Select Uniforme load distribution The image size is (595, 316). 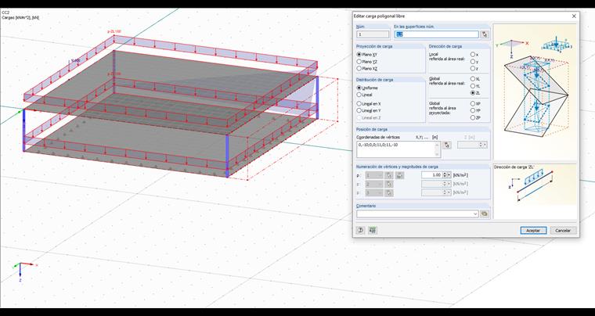click(x=359, y=88)
